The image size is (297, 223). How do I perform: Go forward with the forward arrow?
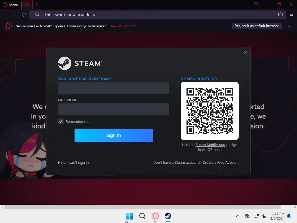coord(15,15)
